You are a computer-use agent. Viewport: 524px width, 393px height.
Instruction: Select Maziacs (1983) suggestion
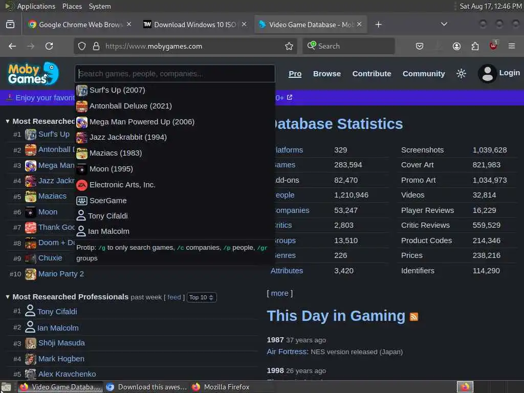click(175, 153)
